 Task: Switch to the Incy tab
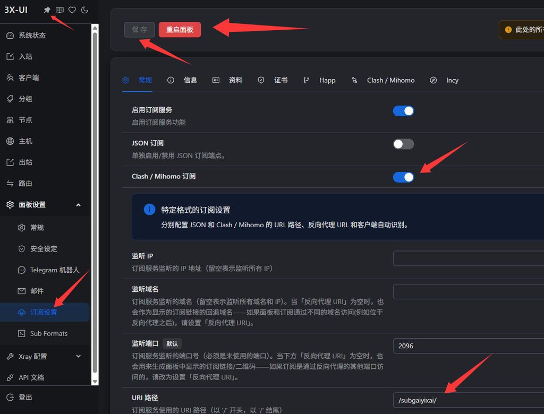pos(444,81)
